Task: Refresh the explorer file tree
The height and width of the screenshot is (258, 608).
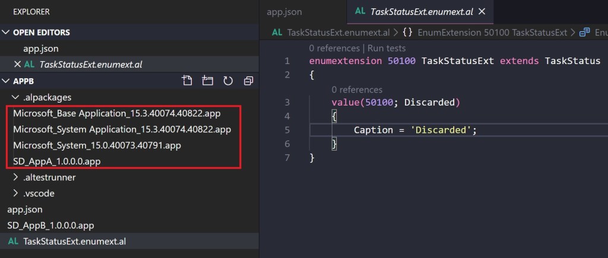Action: click(x=227, y=81)
